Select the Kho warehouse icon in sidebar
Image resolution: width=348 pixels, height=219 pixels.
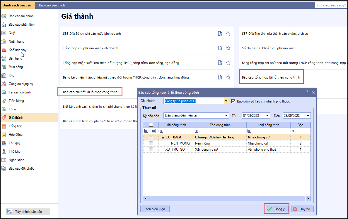(x=4, y=75)
